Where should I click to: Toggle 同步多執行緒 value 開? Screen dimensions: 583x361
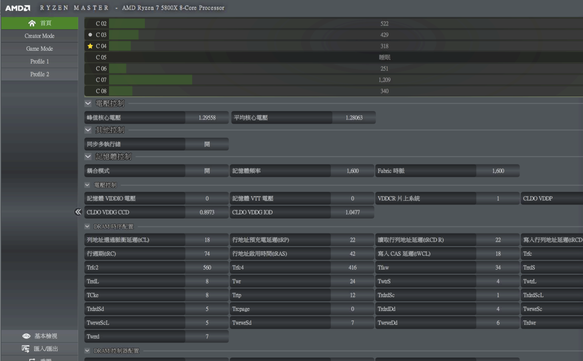(207, 144)
